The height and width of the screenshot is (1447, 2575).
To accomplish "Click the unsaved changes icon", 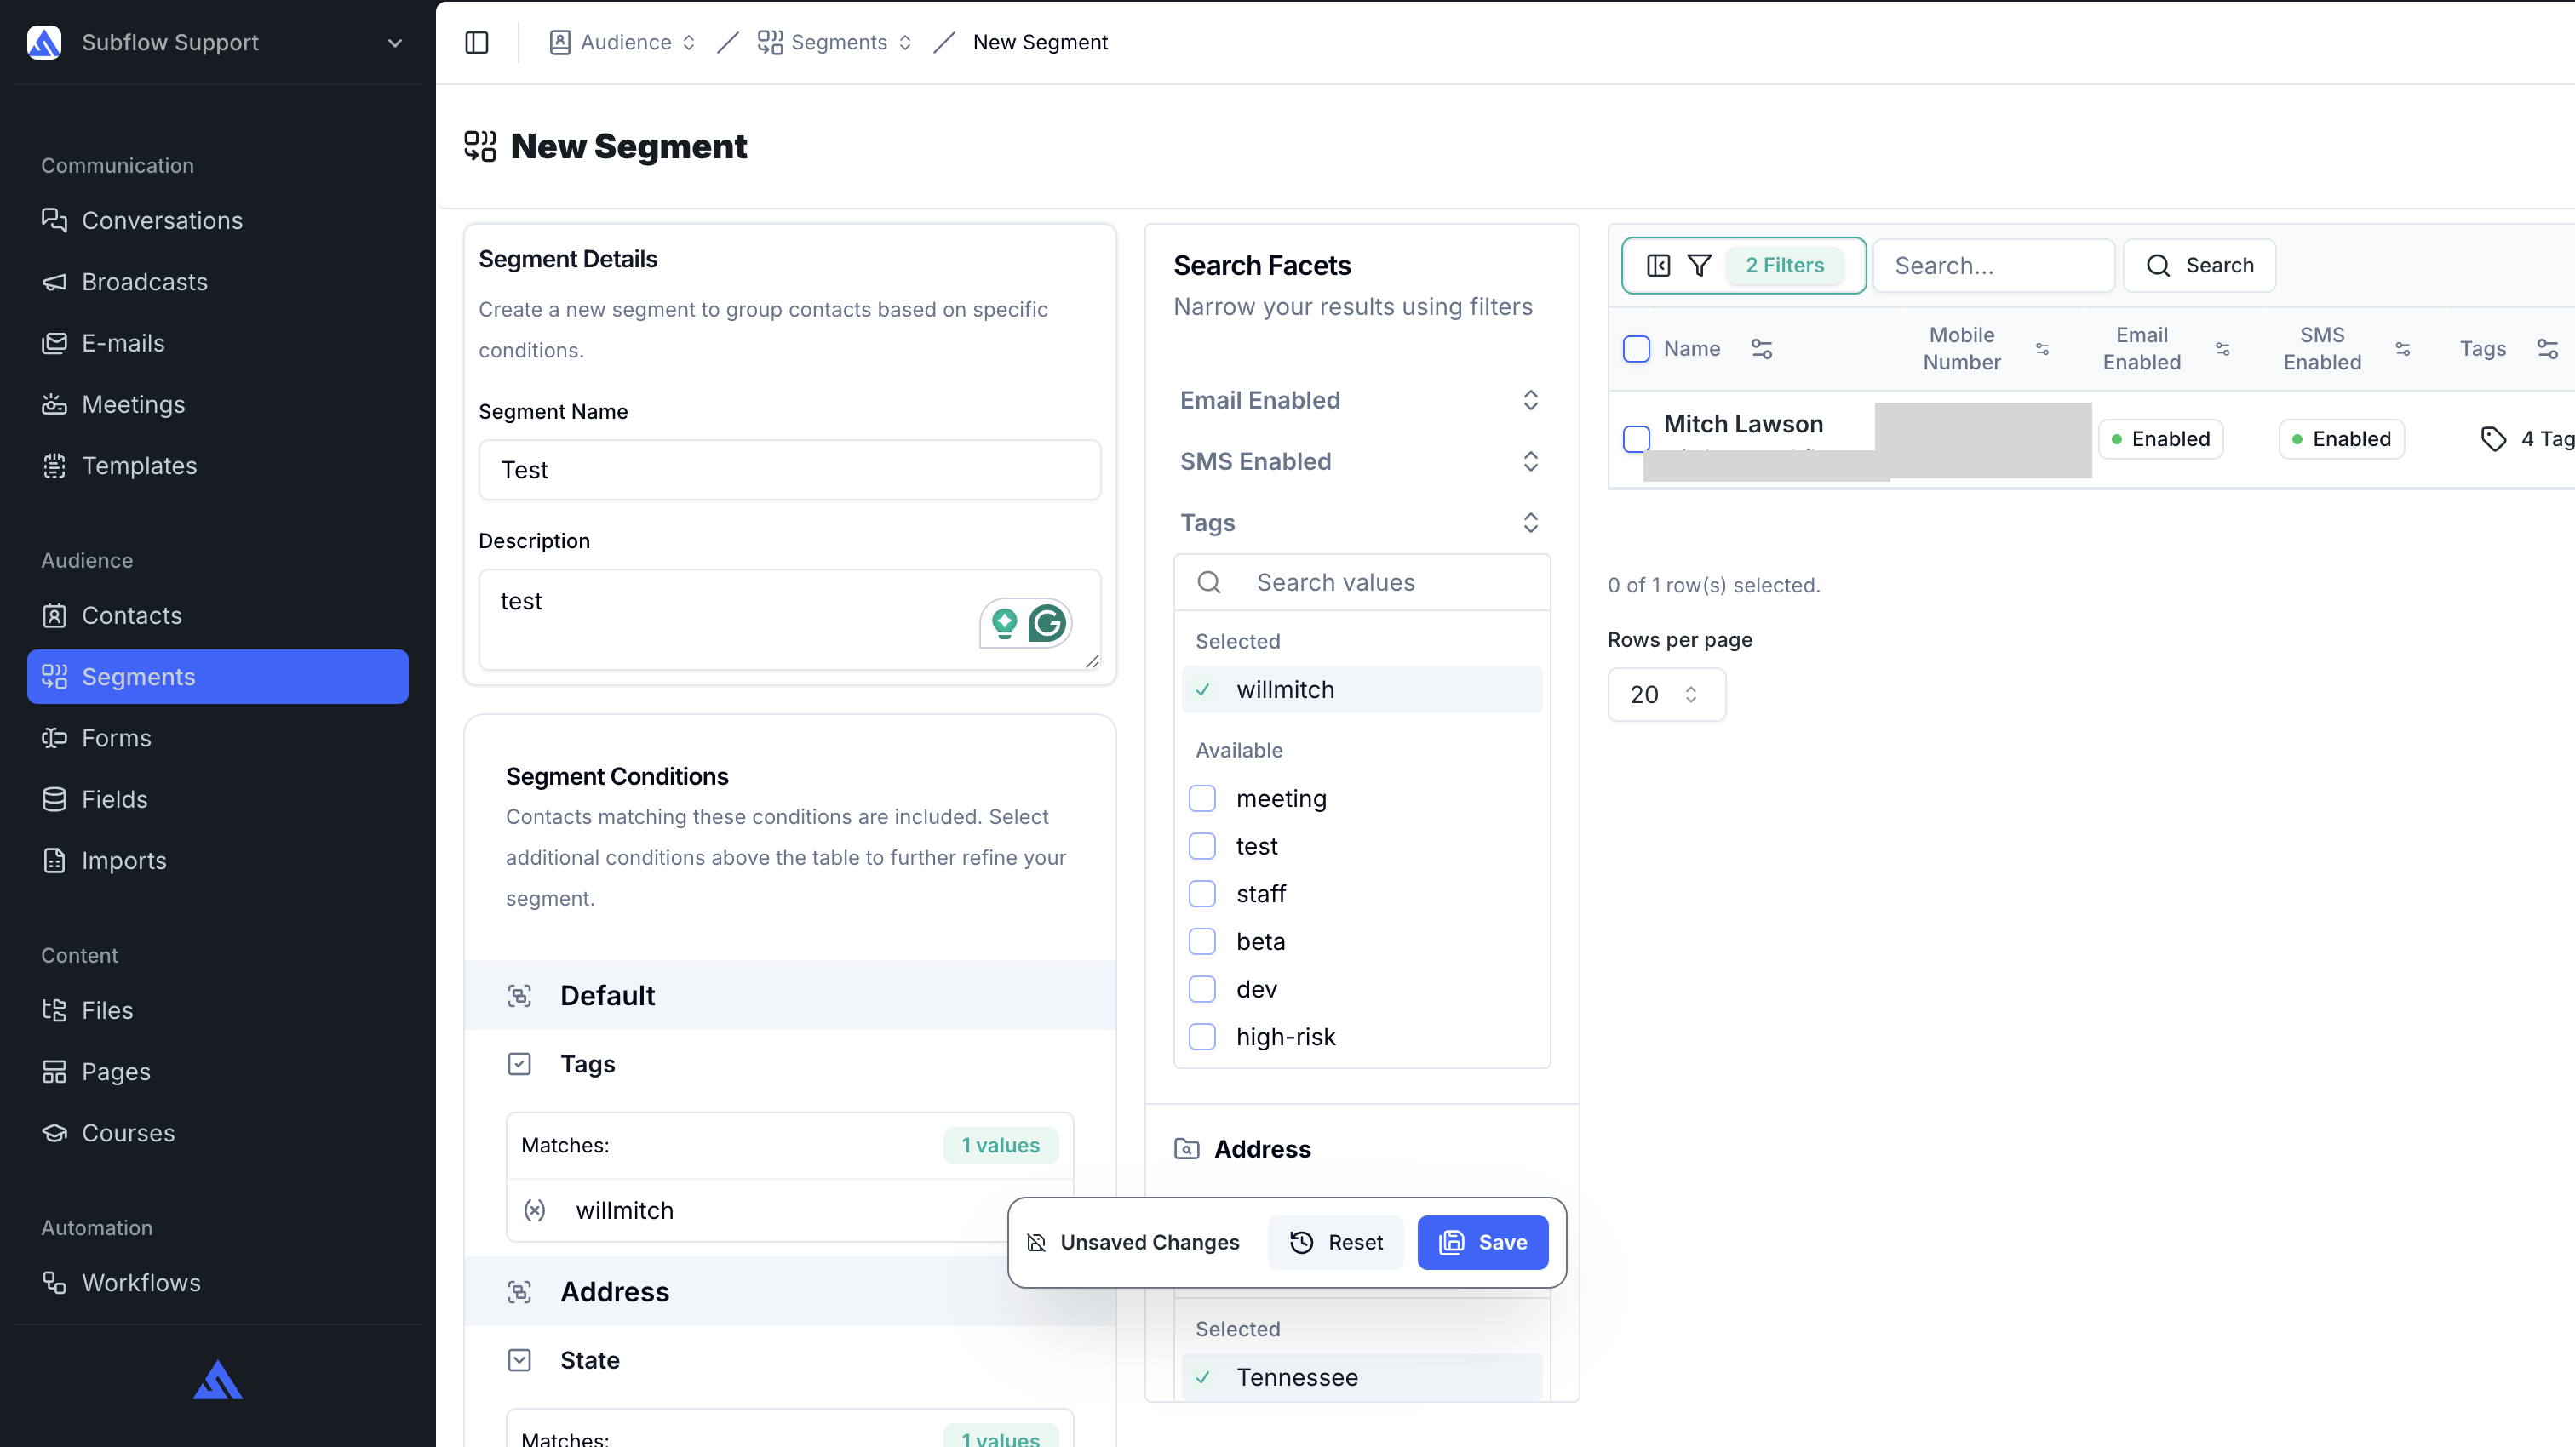I will pos(1035,1242).
